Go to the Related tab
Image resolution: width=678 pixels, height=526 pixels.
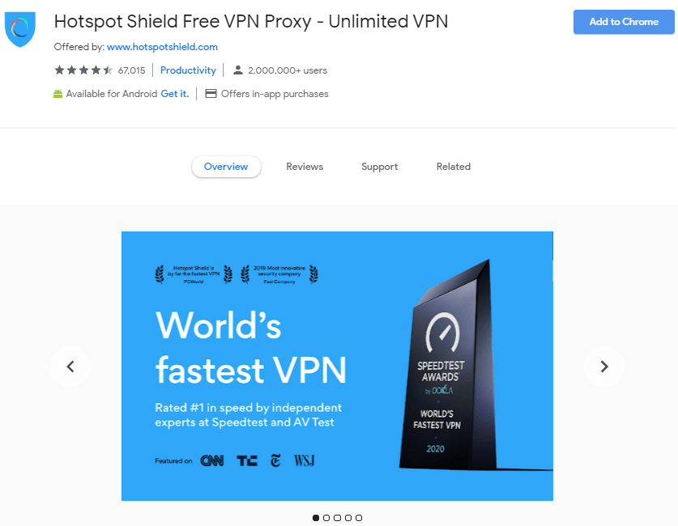click(x=453, y=167)
